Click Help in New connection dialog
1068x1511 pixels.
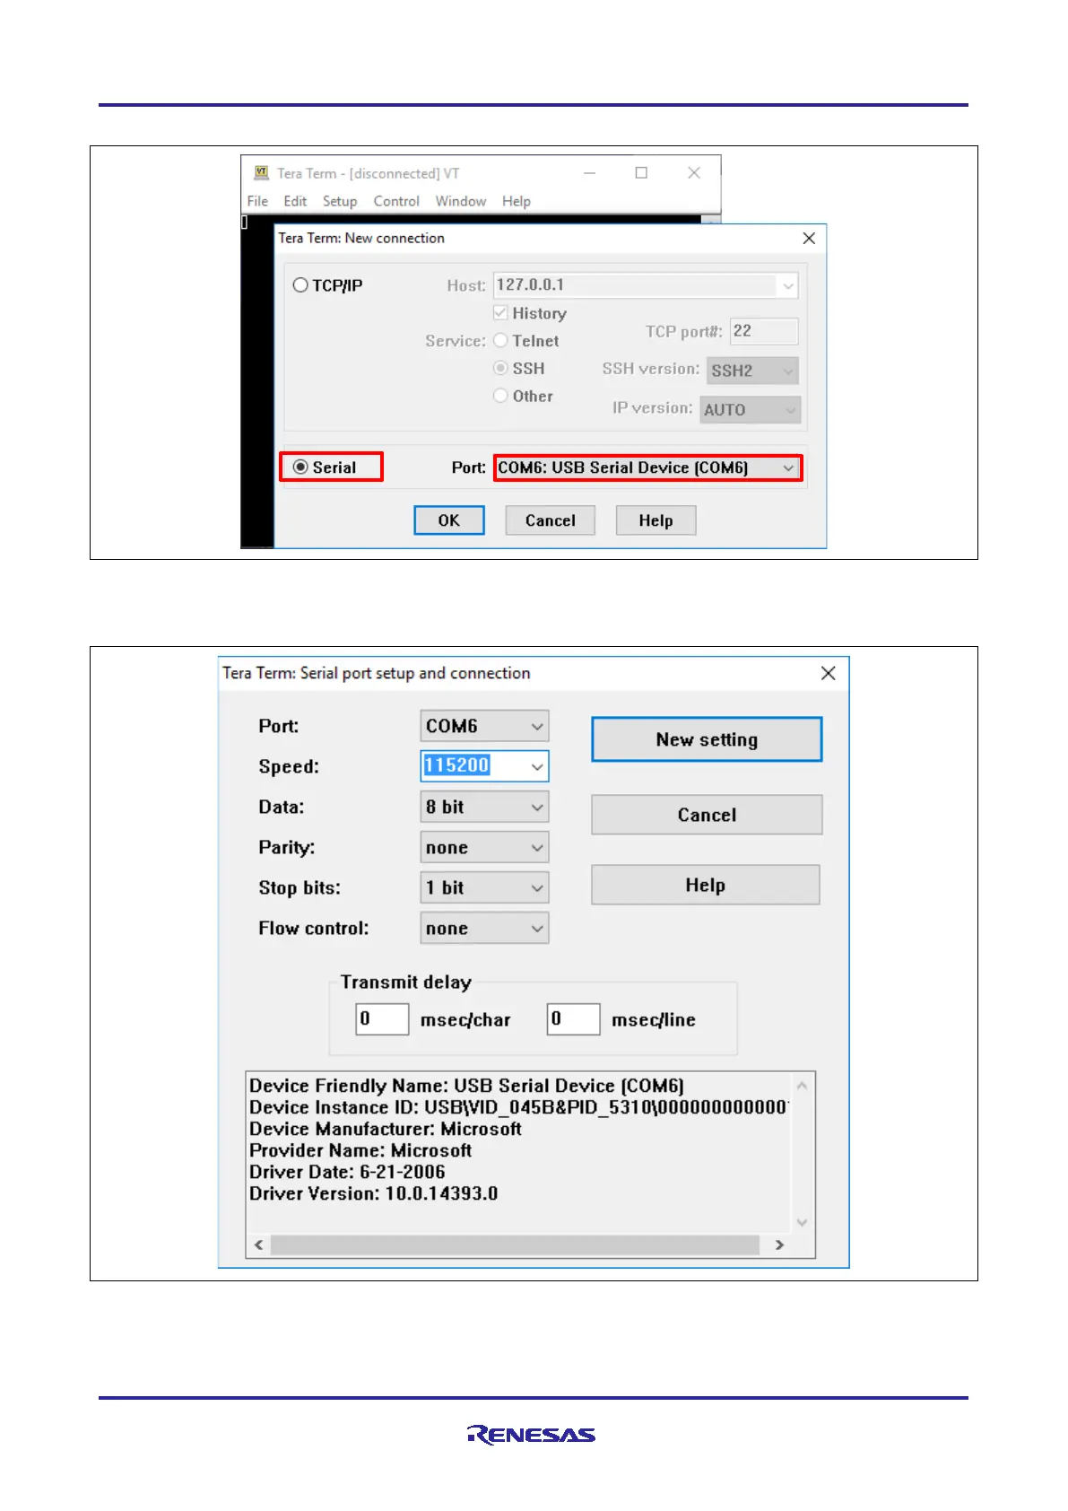point(656,520)
